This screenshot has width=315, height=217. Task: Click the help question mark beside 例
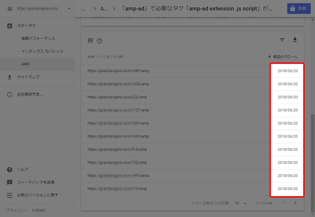[x=100, y=41]
